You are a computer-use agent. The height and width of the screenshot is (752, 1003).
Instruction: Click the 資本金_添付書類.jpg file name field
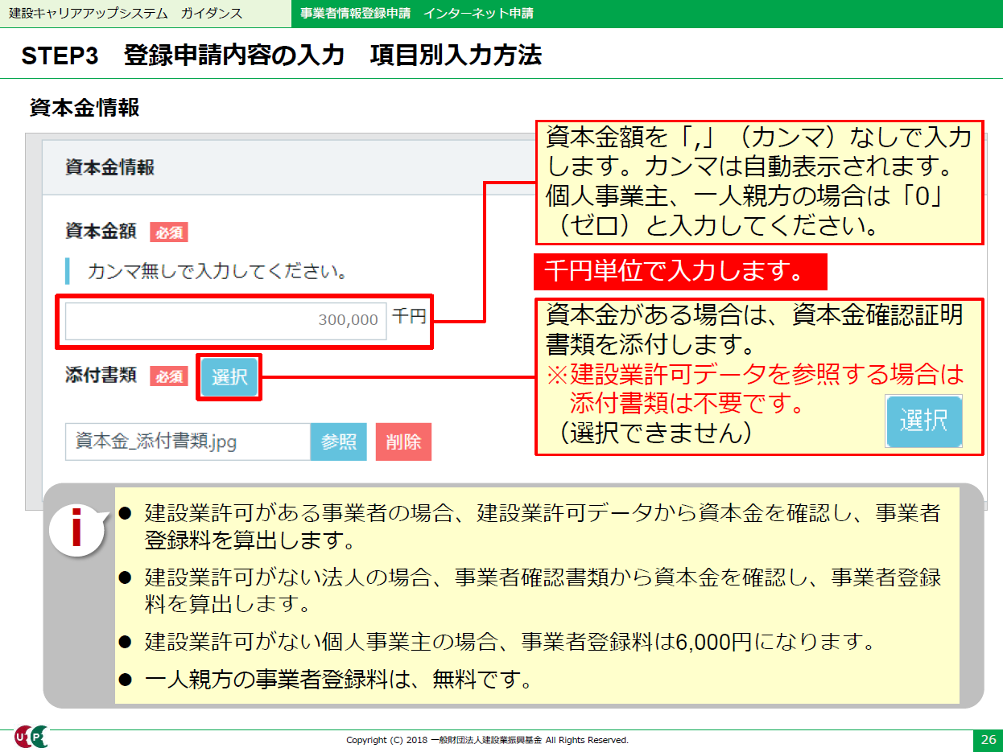[x=188, y=442]
